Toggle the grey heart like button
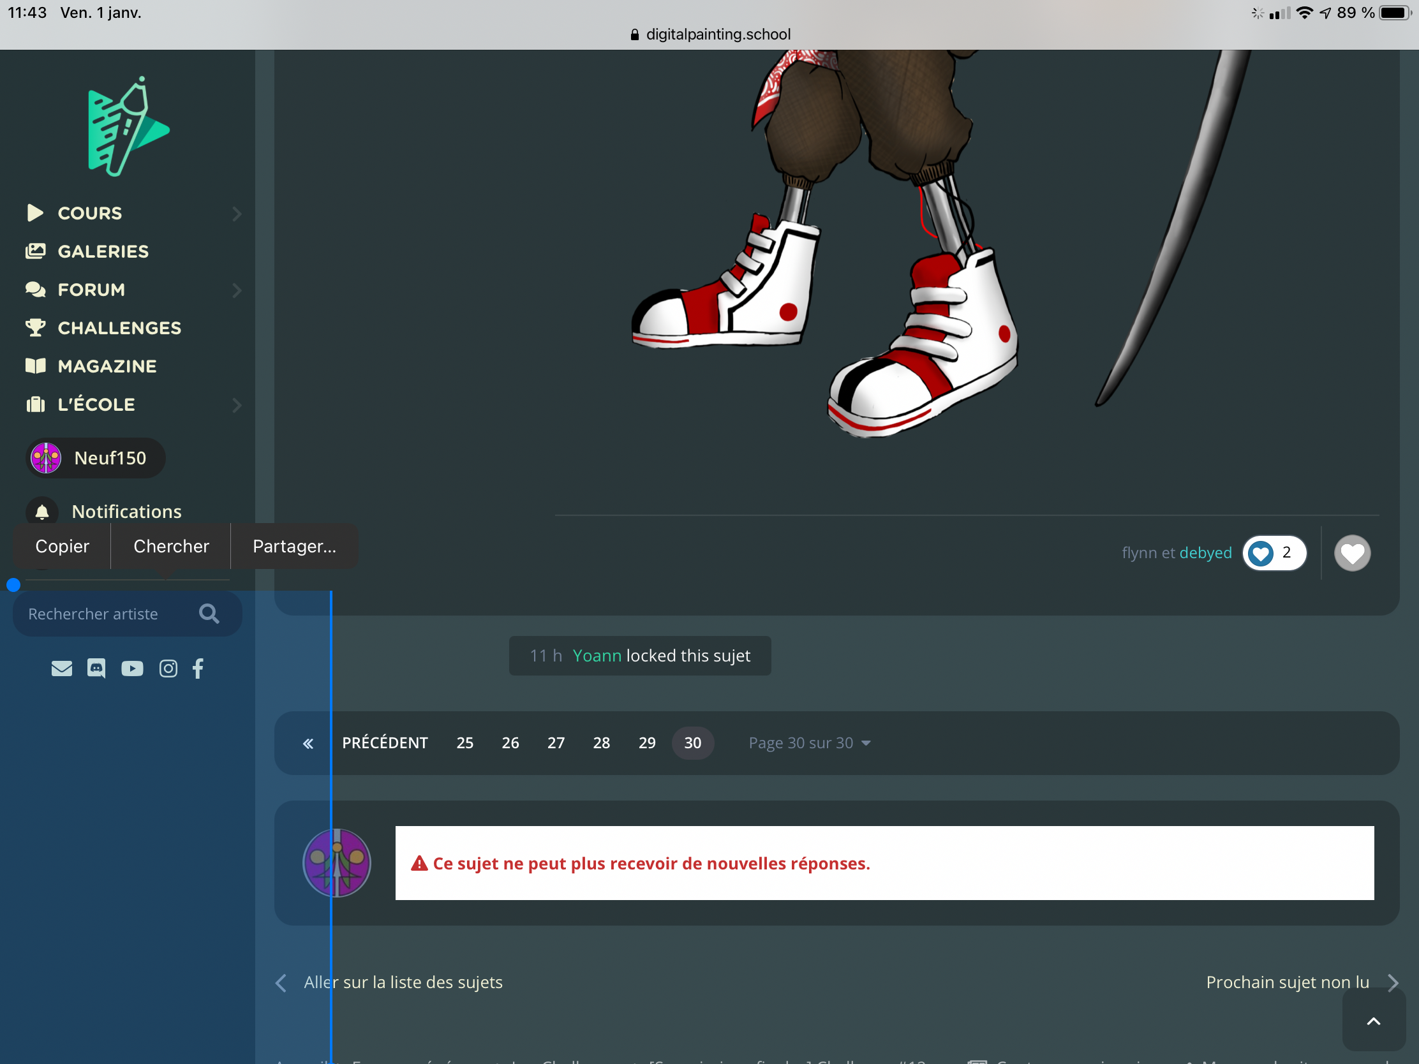1419x1064 pixels. [x=1351, y=553]
